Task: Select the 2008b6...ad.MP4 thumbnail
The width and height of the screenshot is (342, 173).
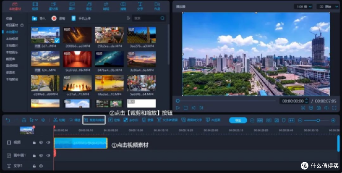Action: (77, 35)
